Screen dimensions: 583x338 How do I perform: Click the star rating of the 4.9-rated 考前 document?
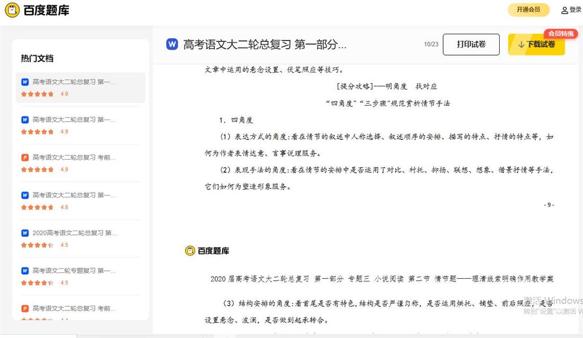point(37,170)
